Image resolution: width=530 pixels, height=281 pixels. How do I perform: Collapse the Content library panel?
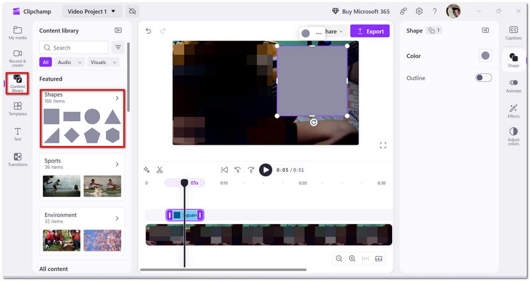click(x=118, y=30)
